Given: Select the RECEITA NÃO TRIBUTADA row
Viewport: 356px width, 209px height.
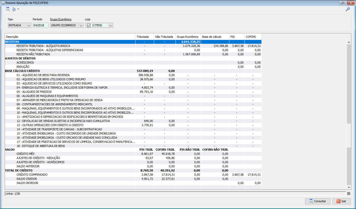Looking at the screenshot, I should pos(133,54).
